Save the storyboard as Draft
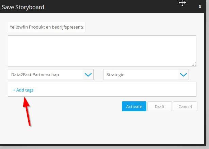This screenshot has width=209, height=149. [160, 106]
